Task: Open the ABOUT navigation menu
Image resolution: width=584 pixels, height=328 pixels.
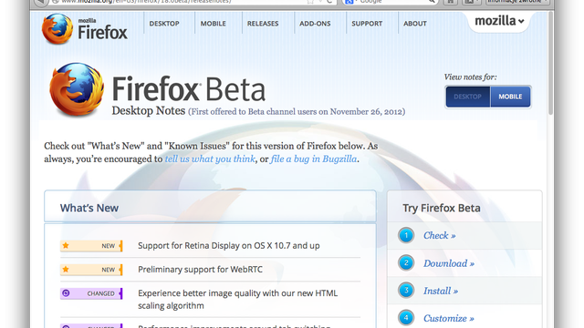Action: click(415, 24)
